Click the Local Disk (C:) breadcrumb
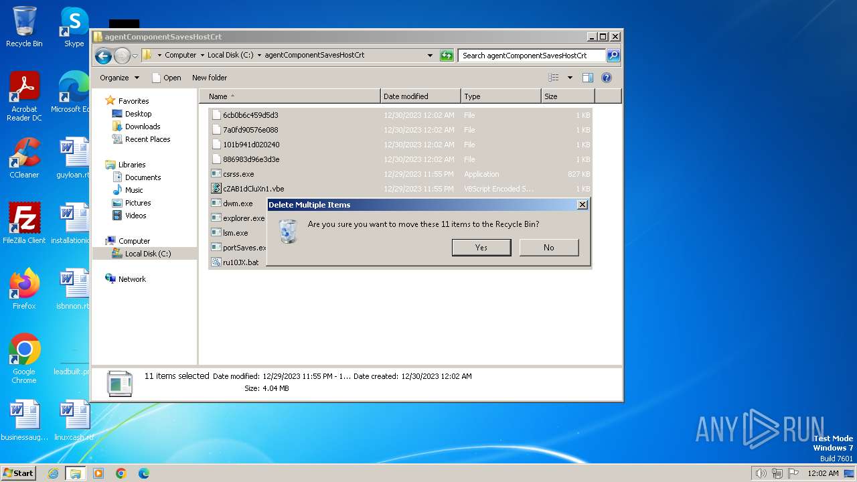Image resolution: width=857 pixels, height=482 pixels. pos(230,56)
